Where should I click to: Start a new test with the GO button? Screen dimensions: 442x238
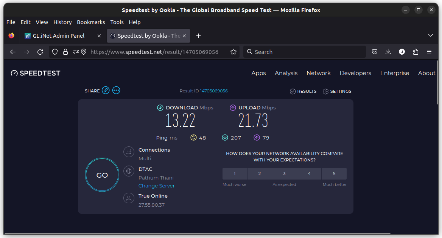pos(102,175)
